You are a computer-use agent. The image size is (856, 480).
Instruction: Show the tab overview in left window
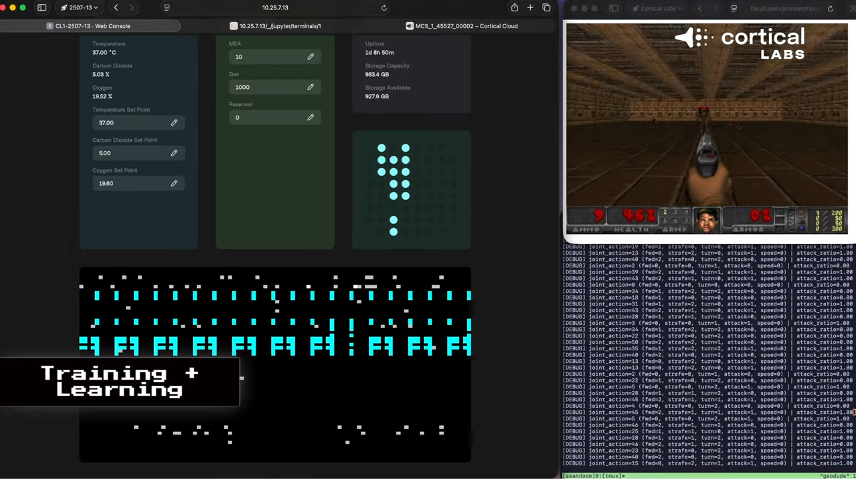pyautogui.click(x=546, y=8)
